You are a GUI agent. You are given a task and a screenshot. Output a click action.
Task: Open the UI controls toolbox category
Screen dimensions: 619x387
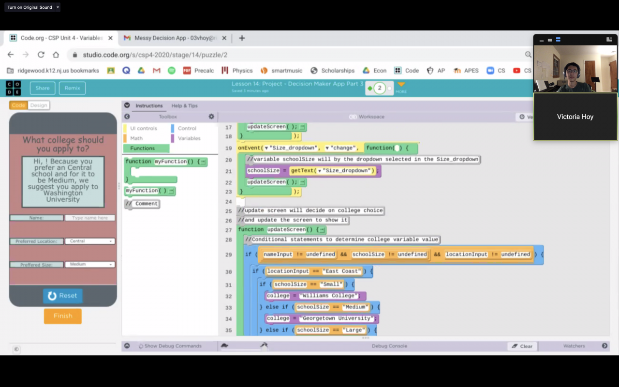tap(144, 128)
